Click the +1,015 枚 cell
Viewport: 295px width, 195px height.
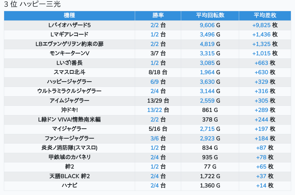265,53
